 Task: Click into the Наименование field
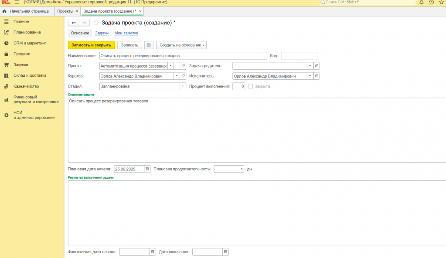pyautogui.click(x=183, y=56)
